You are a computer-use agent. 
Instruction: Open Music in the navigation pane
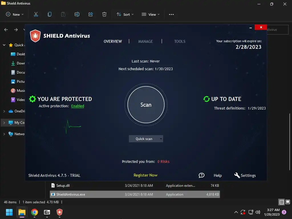pos(18,90)
